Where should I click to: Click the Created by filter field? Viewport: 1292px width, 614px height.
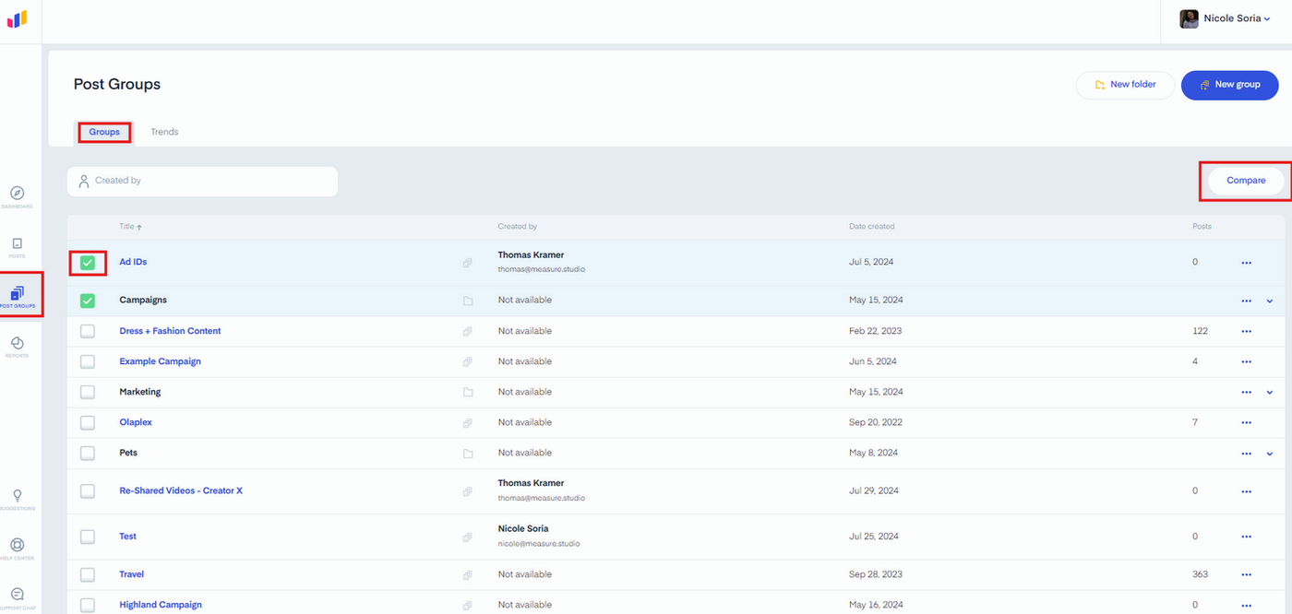pyautogui.click(x=202, y=181)
